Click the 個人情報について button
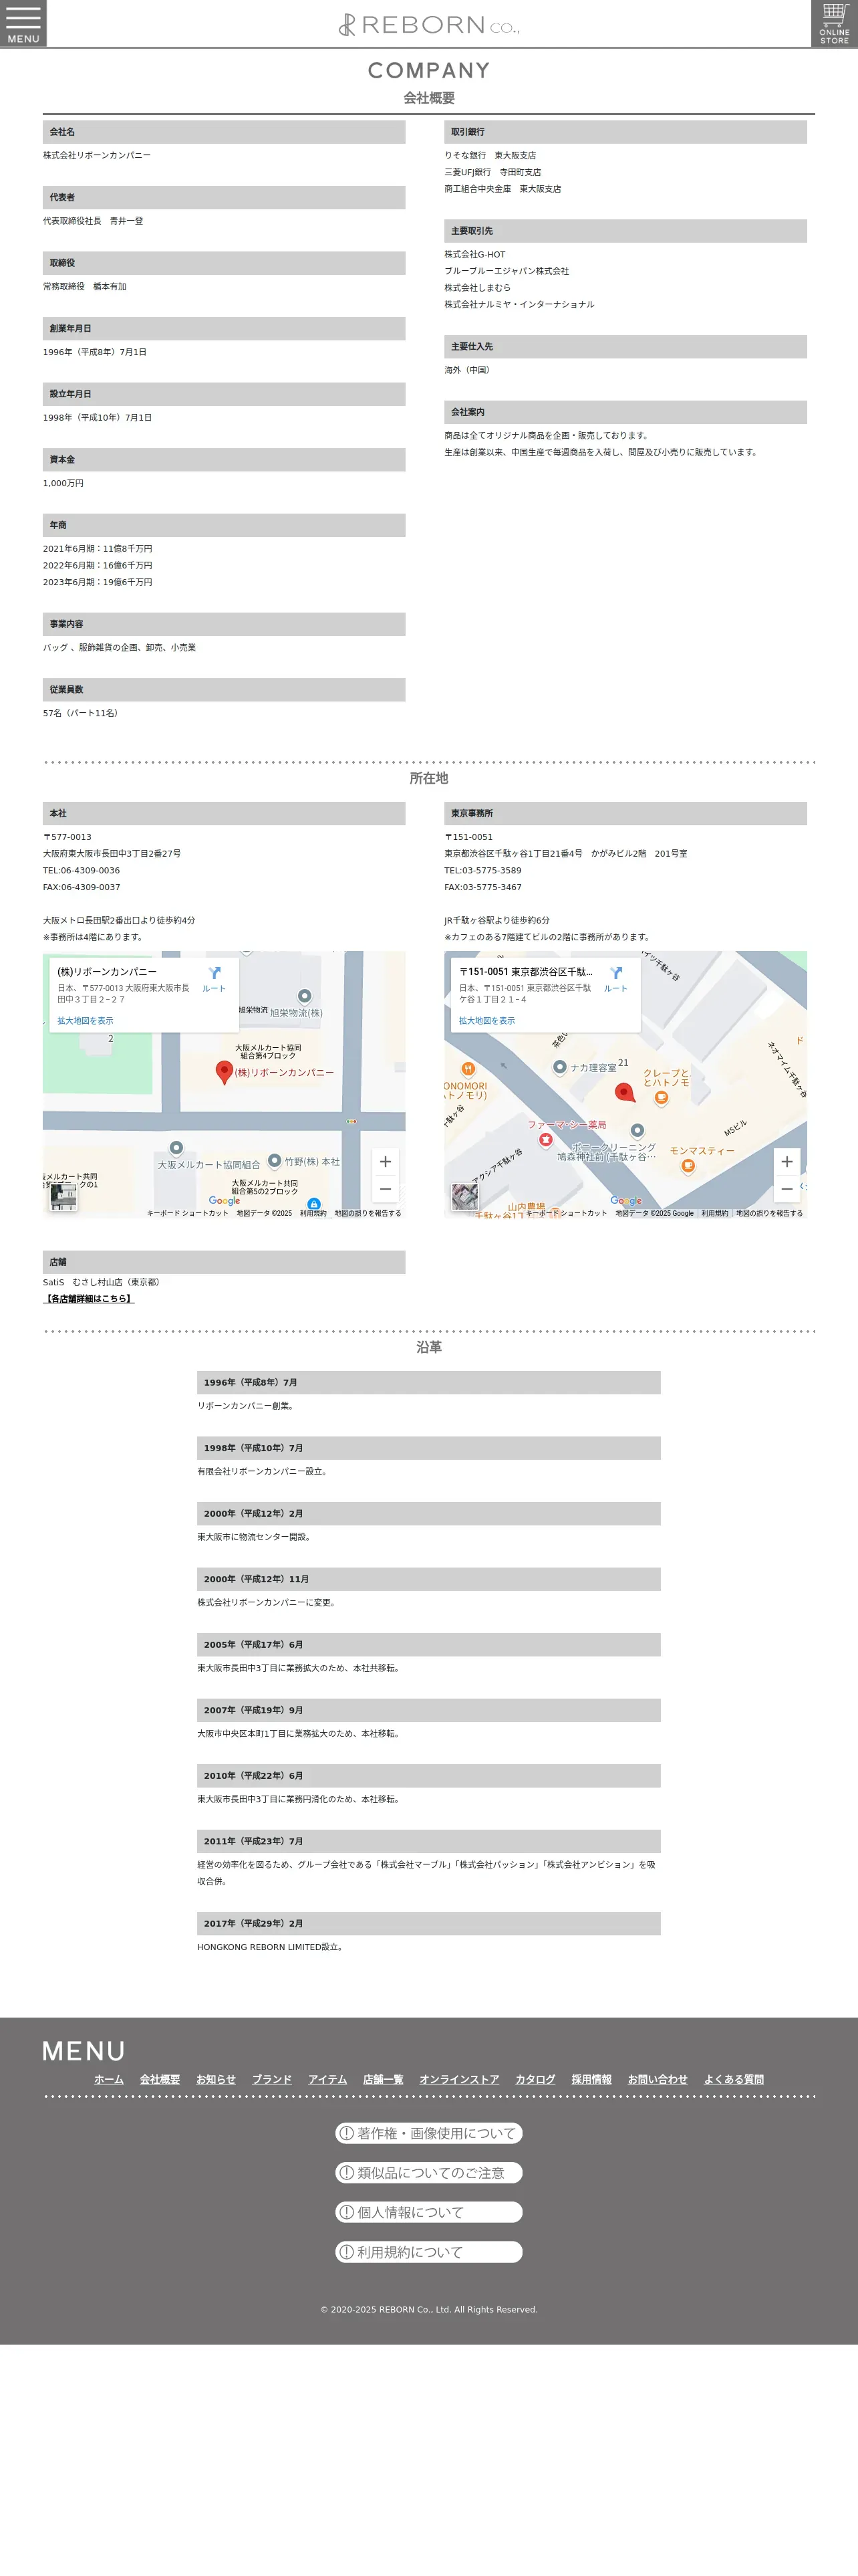This screenshot has height=2576, width=858. tap(428, 2212)
